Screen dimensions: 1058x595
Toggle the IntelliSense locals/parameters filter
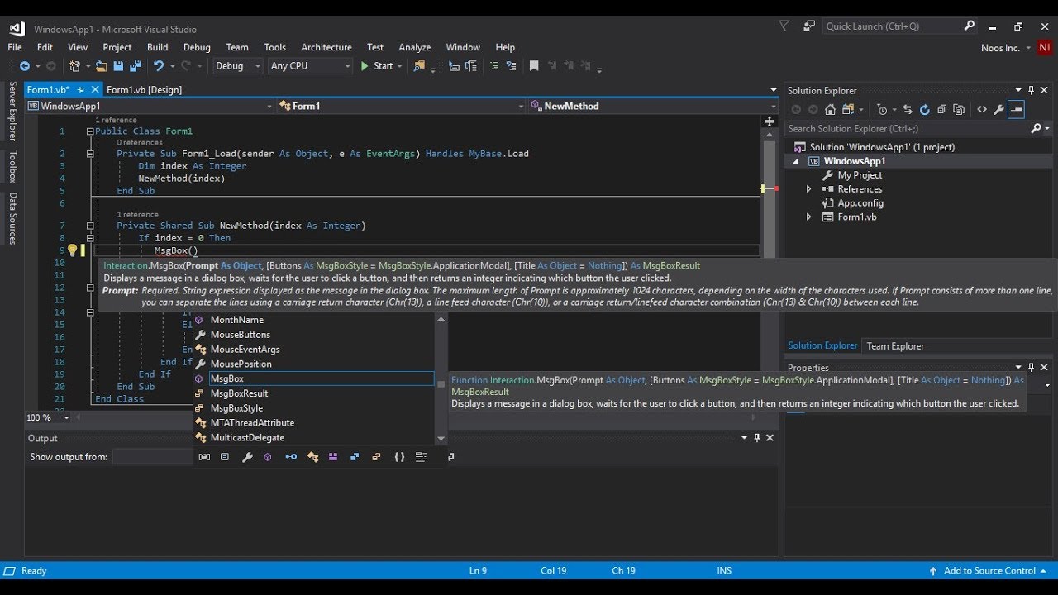(x=204, y=456)
